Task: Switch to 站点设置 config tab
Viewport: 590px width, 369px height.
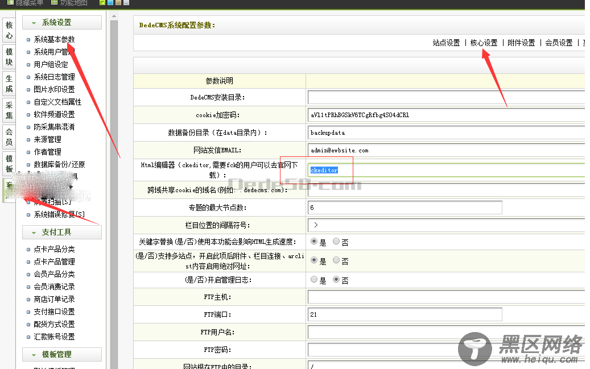Action: [446, 43]
